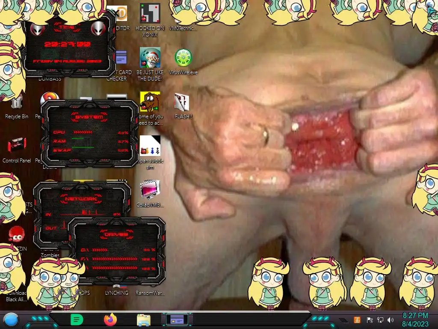This screenshot has height=329, width=438.
Task: Open the CollabVMB monitor icon
Action: point(150,190)
